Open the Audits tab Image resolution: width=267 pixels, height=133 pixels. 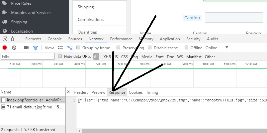coord(213,39)
